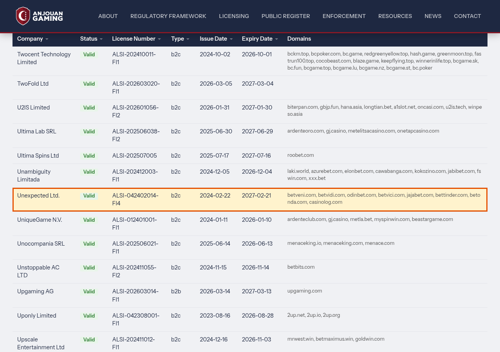Click Ultima Spins Ltd company cell
Viewport: 500px width, 352px height.
pos(38,156)
